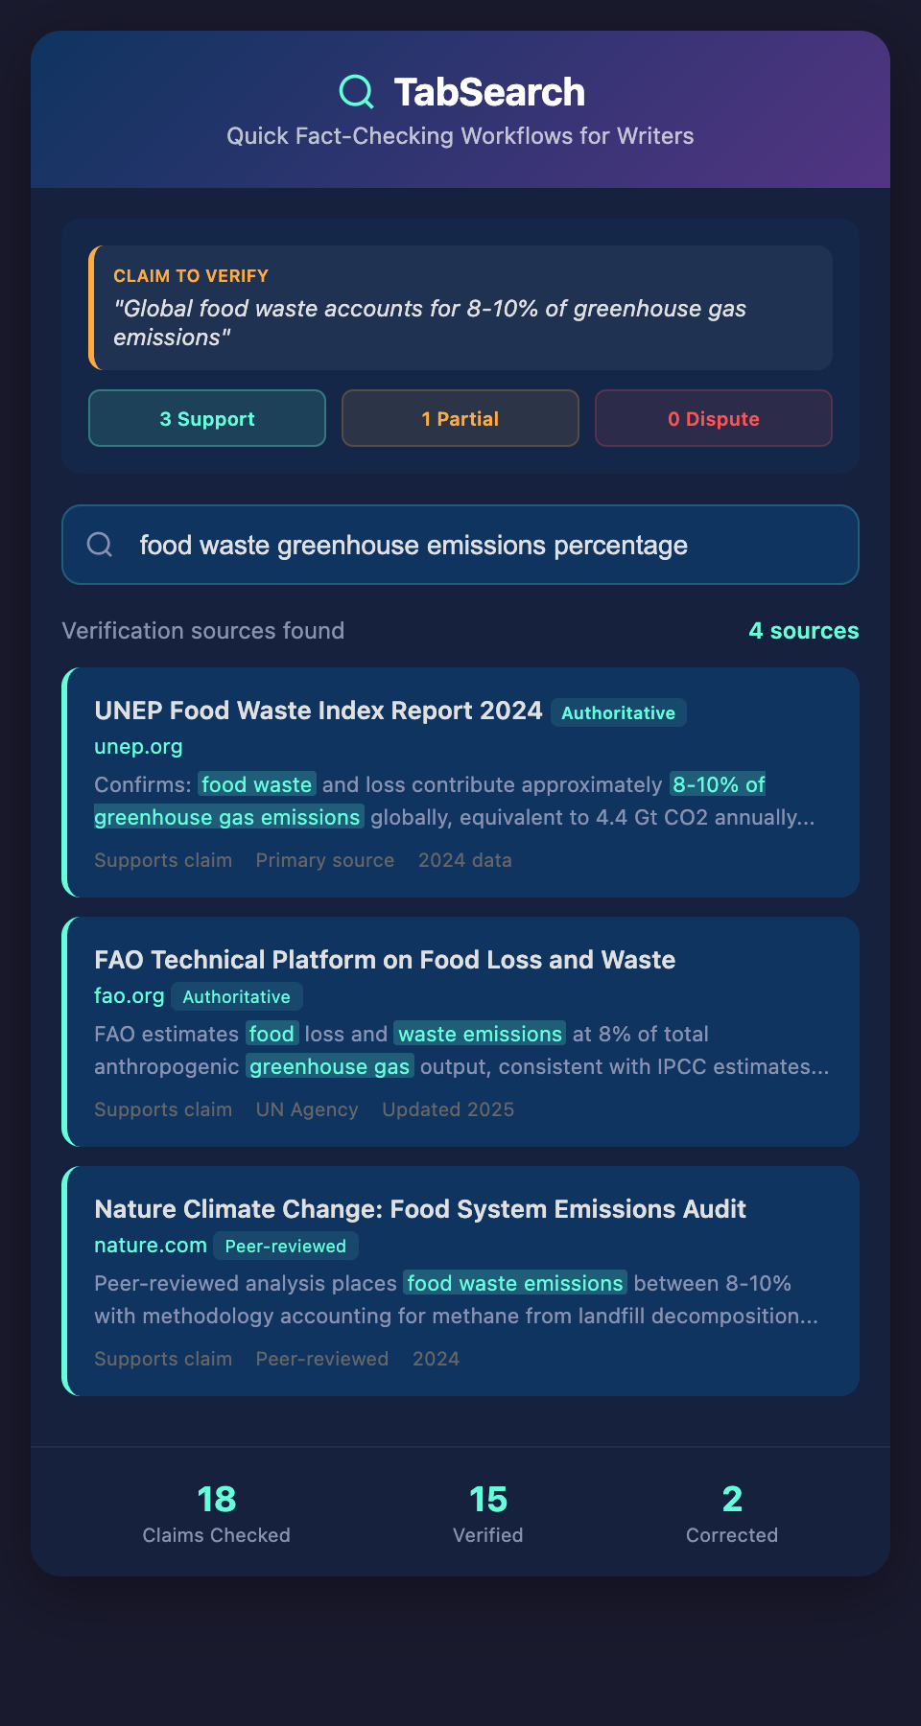View the 18 Claims Checked stat
Screen dimensions: 921x1726
[x=217, y=1513]
